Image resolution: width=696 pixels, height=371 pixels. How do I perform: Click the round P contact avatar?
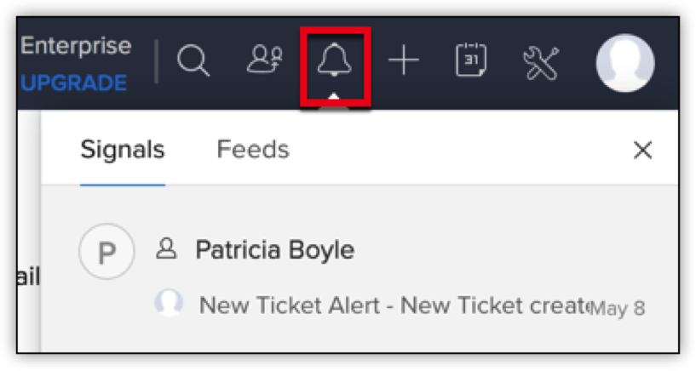coord(106,252)
